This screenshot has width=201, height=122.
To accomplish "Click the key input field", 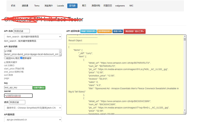I will coord(18,87).
